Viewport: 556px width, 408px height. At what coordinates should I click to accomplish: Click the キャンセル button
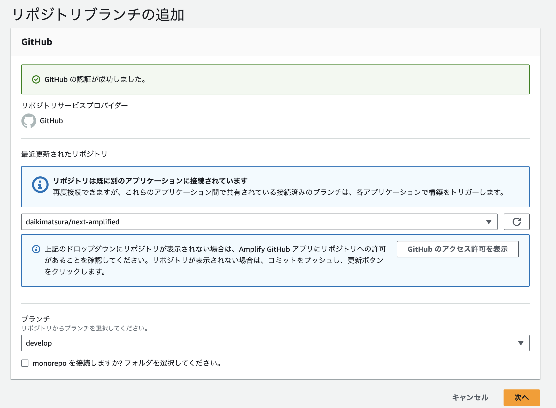point(470,397)
